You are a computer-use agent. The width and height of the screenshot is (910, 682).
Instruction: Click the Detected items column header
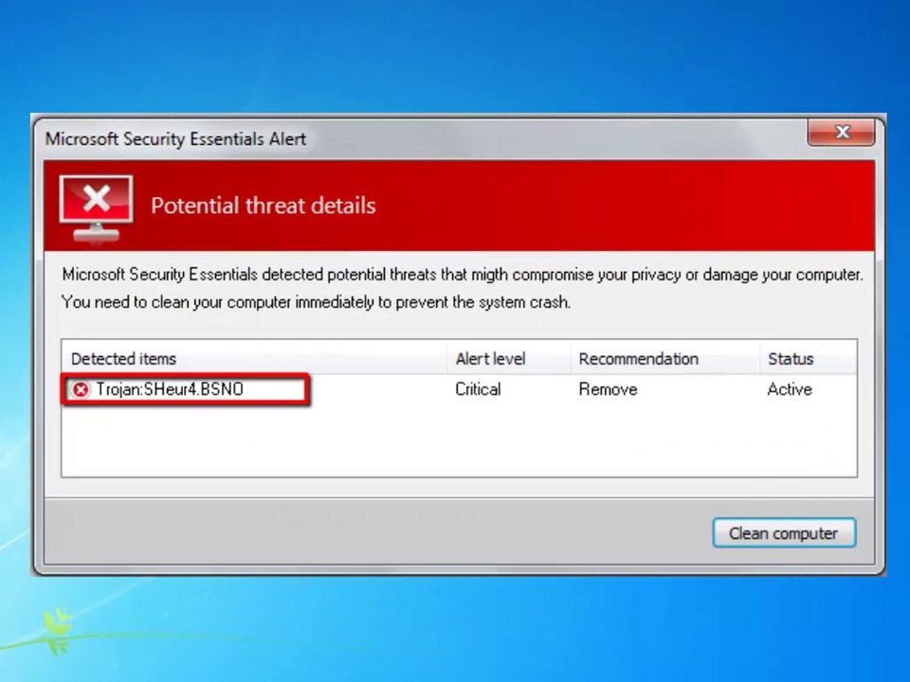(254, 358)
